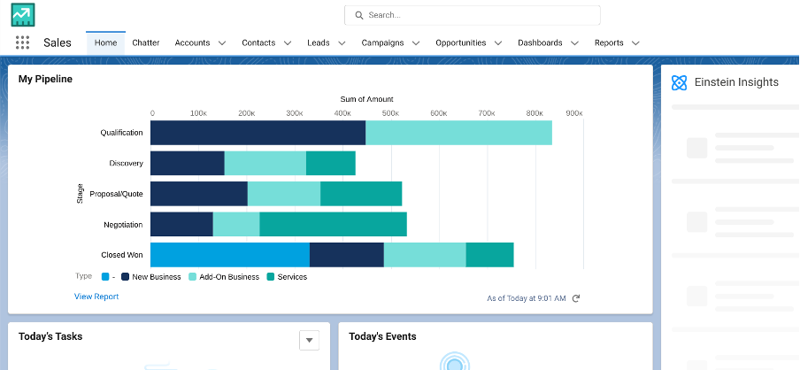Click the Qualification Add-On Business bar segment

coord(458,133)
